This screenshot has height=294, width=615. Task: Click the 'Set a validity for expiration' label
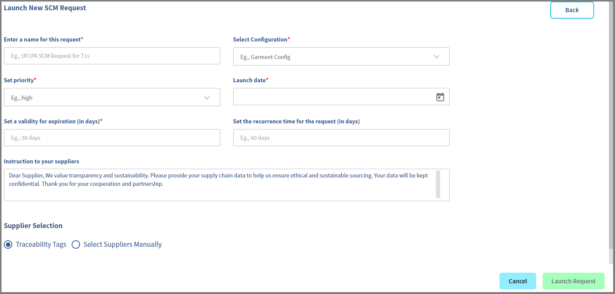click(x=53, y=121)
